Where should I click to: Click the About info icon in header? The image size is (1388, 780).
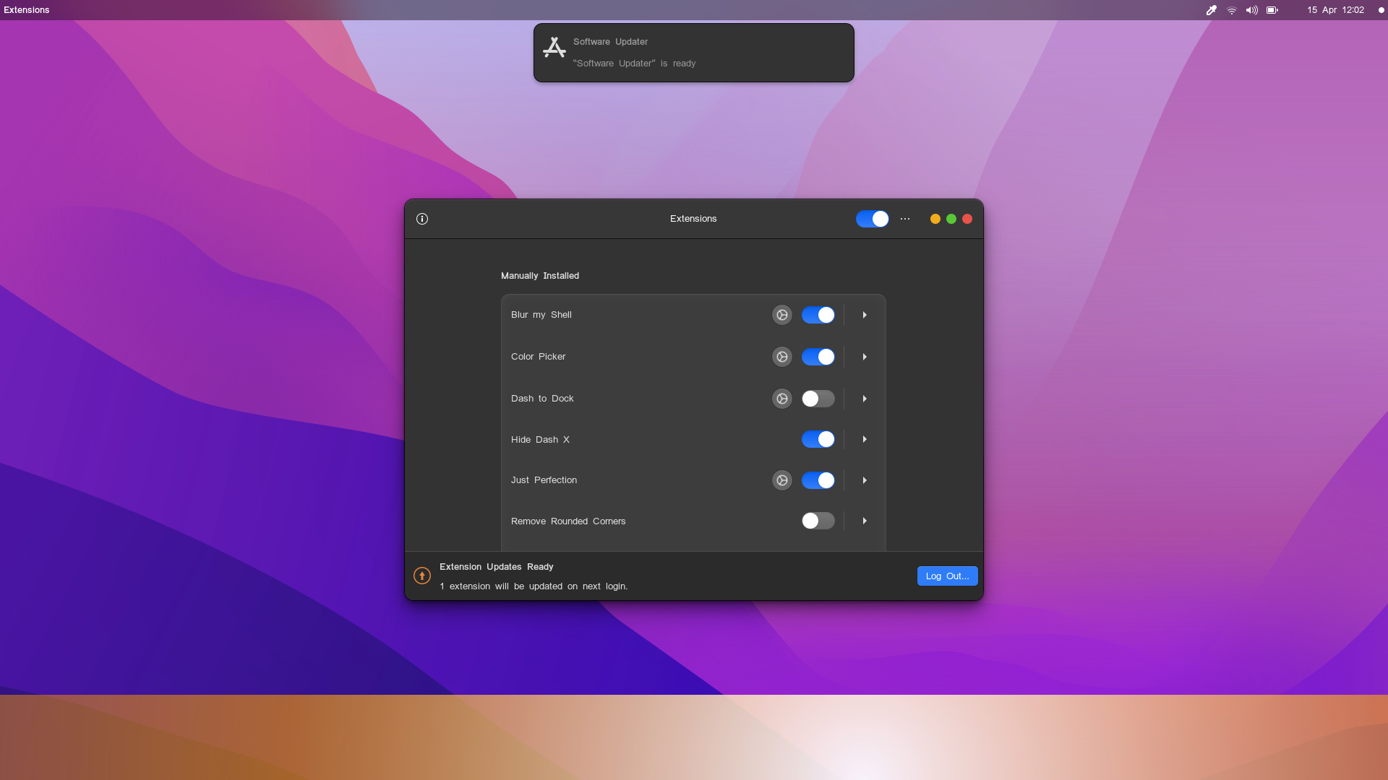422,219
